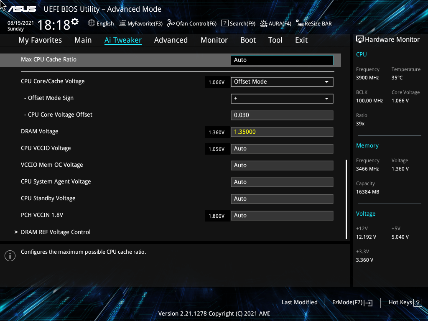
Task: Click the 3900 MHz CPU frequency value
Action: click(x=367, y=78)
